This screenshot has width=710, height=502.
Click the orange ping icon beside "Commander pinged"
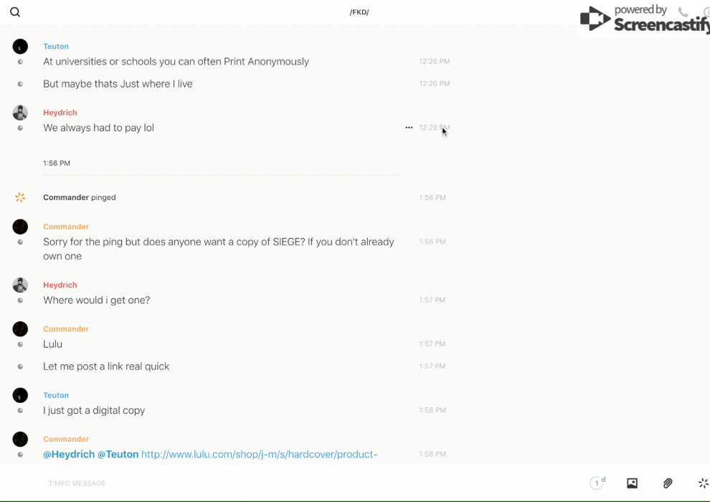click(20, 197)
